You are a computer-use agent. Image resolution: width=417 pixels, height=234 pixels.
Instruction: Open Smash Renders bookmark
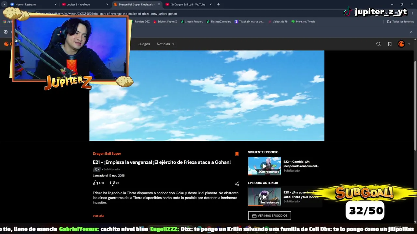(x=192, y=22)
